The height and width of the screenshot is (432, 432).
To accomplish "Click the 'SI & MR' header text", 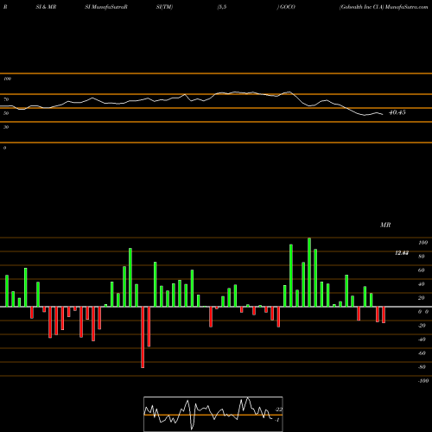I will point(46,7).
